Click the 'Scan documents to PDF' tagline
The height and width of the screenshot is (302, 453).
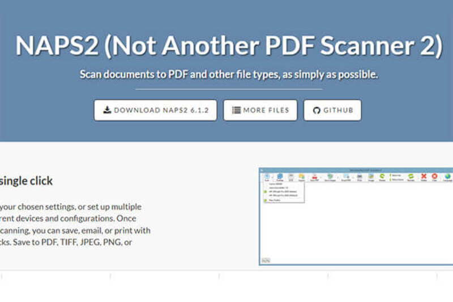(x=229, y=75)
